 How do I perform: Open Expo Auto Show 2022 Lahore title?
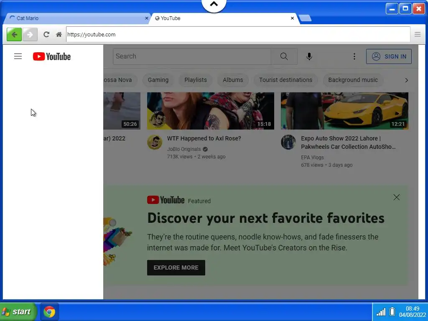point(348,143)
